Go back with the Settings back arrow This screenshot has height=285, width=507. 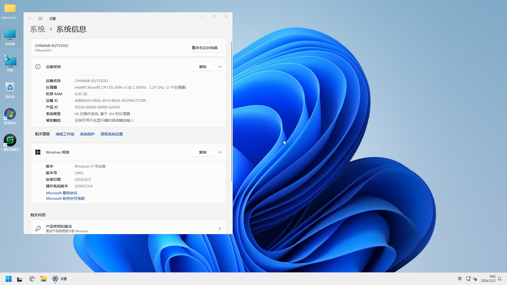tap(30, 18)
